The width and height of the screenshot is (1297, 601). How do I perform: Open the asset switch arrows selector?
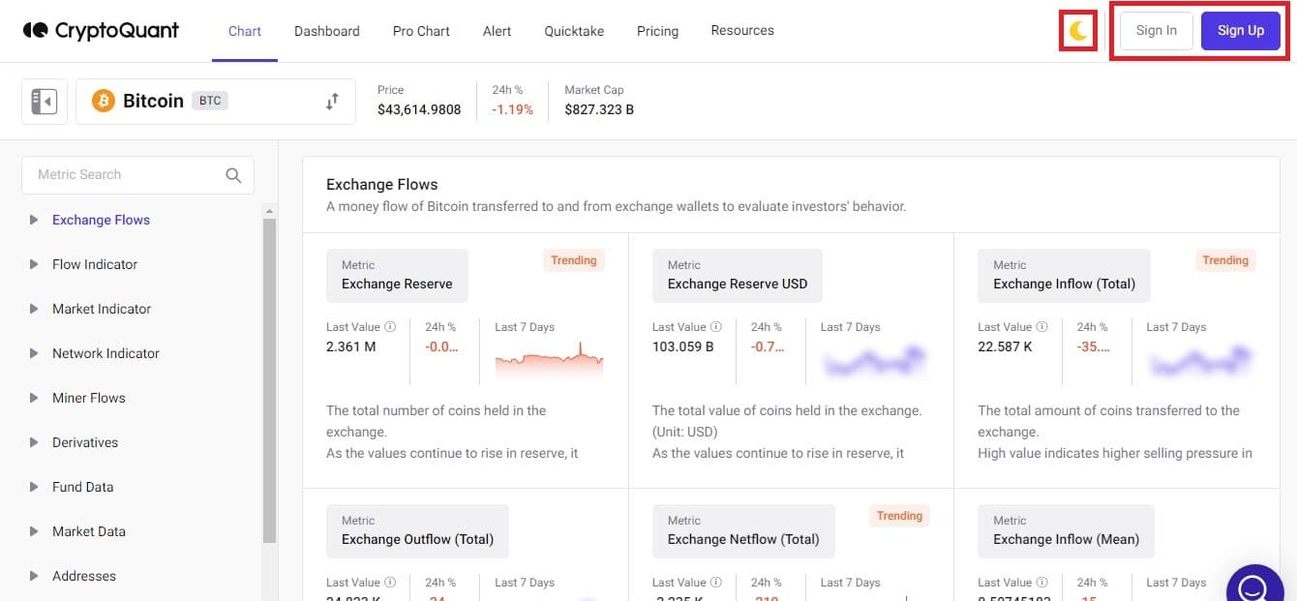[332, 101]
